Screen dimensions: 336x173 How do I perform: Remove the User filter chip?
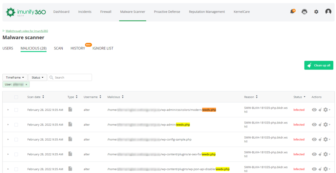(26, 85)
